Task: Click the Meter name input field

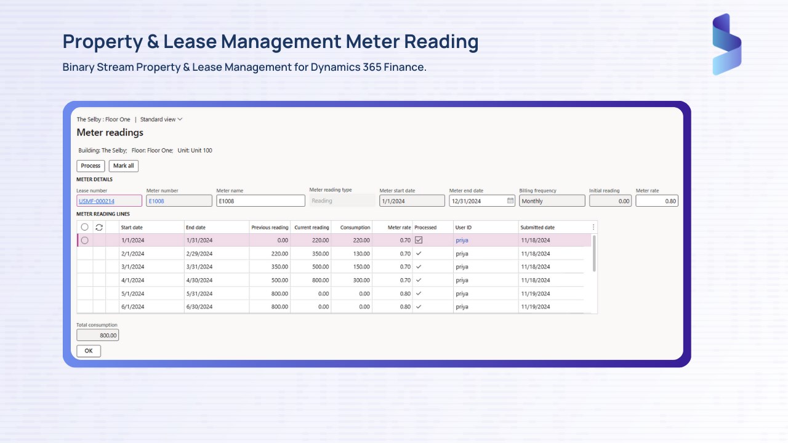Action: click(x=260, y=201)
